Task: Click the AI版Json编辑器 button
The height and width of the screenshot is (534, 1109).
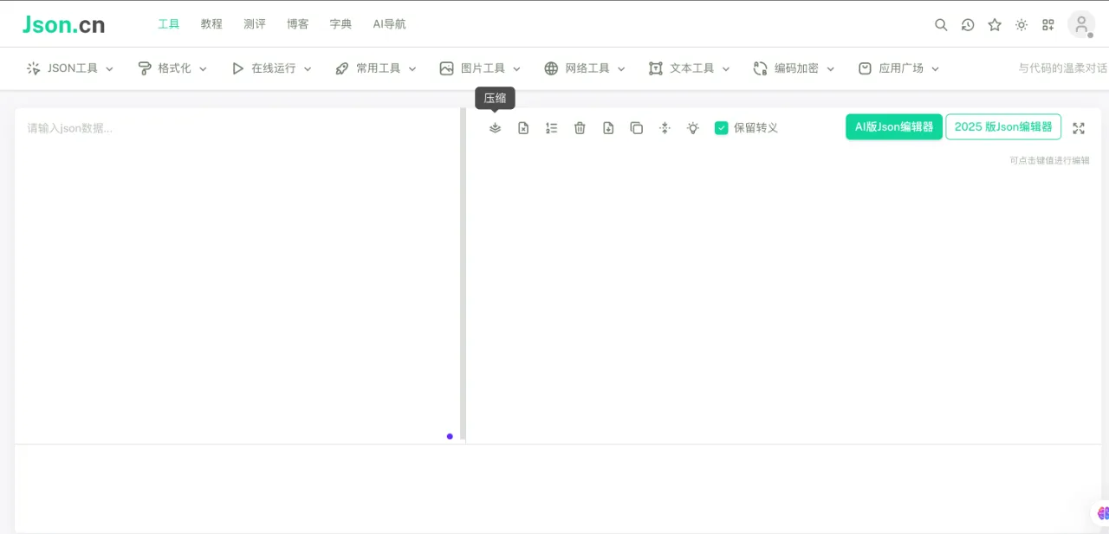Action: (x=894, y=127)
